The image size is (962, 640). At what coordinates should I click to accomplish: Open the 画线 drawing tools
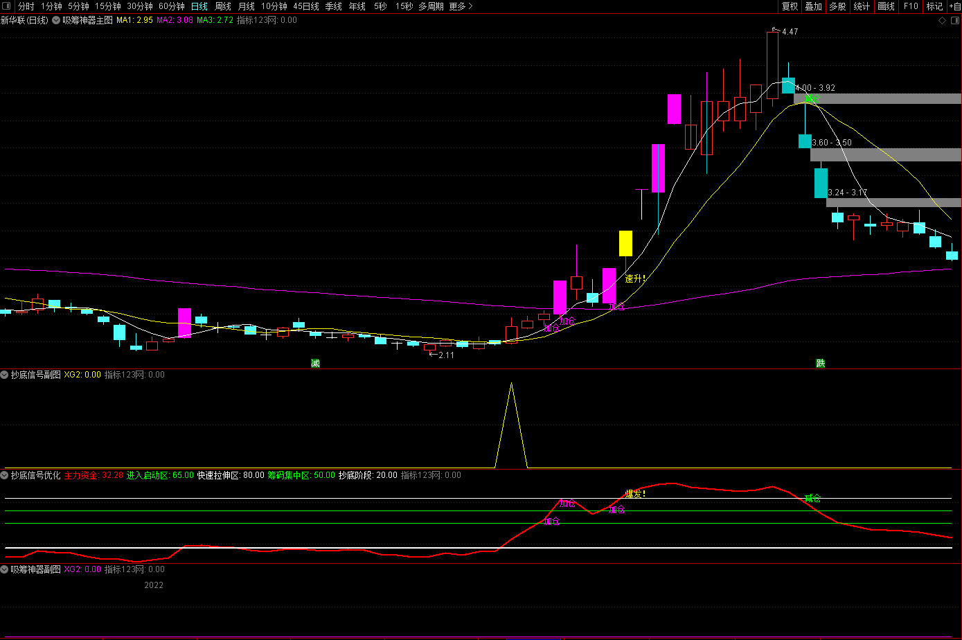(886, 6)
